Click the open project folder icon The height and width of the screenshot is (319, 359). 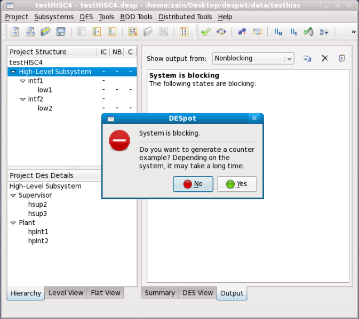[45, 32]
